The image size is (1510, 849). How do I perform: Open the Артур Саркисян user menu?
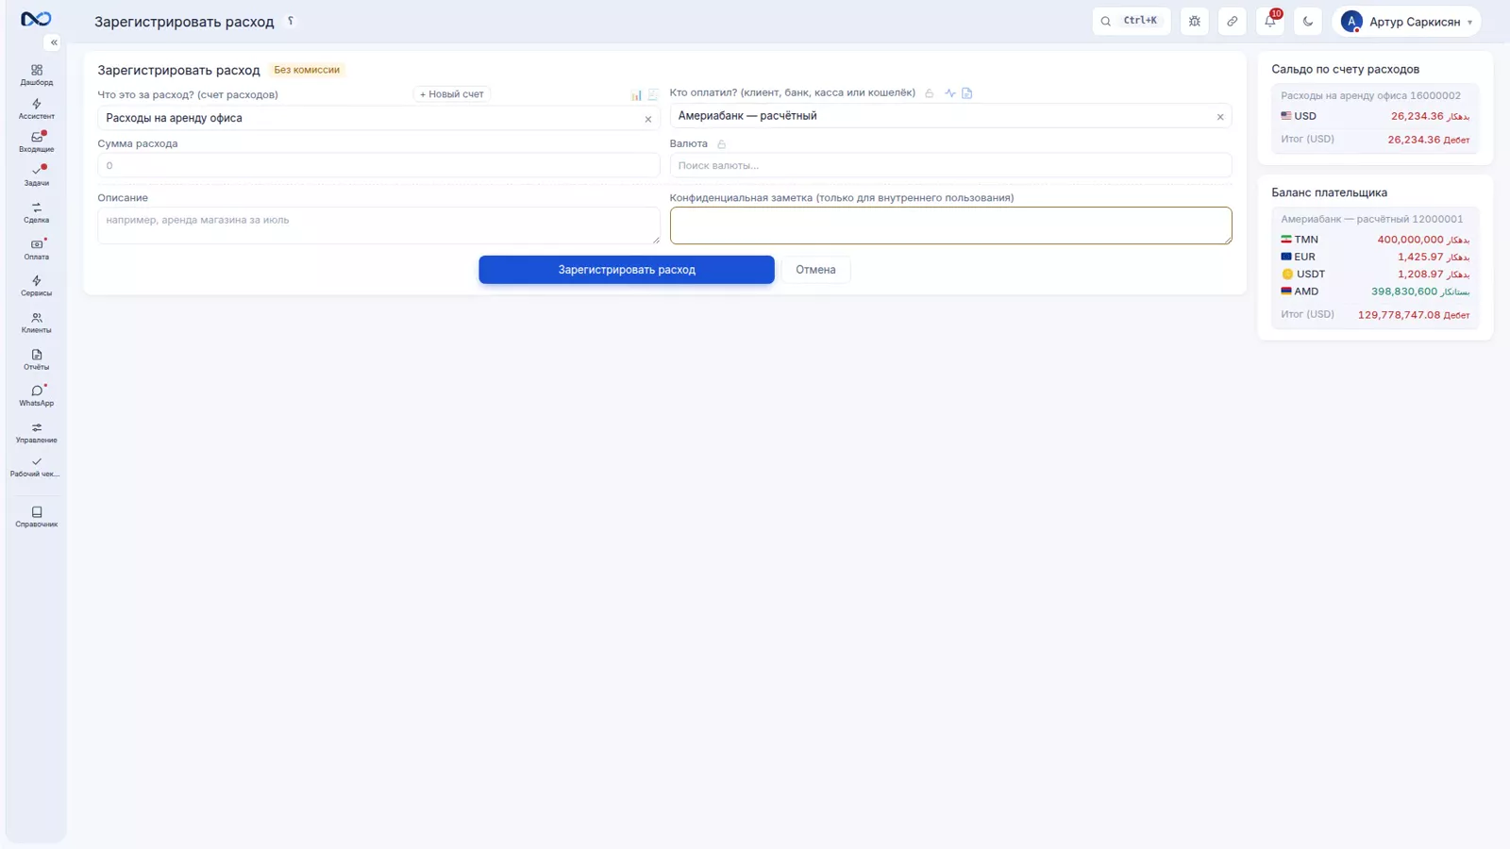(x=1406, y=21)
